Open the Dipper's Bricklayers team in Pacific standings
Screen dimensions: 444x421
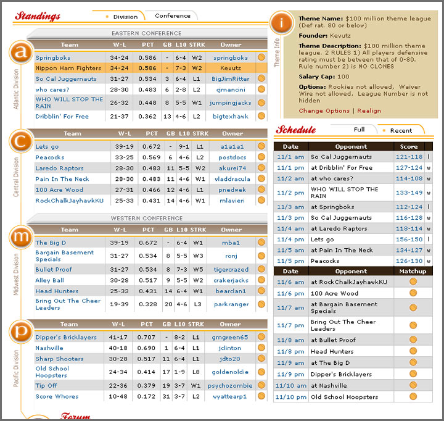(66, 338)
